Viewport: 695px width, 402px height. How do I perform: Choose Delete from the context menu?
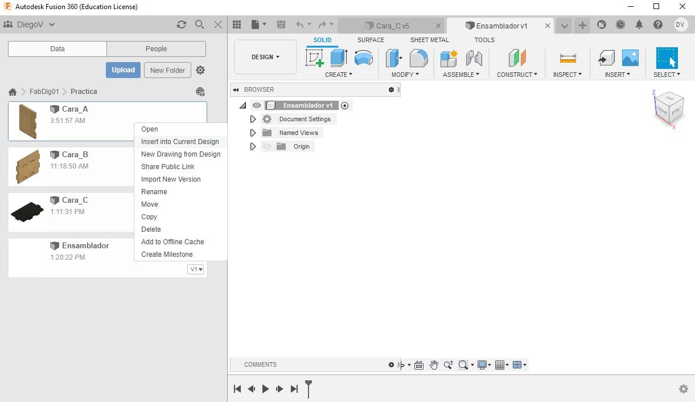(x=151, y=229)
